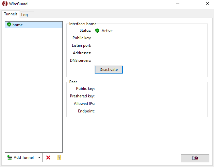Export tunnels to zip archive icon
214x167 pixels.
tap(59, 158)
